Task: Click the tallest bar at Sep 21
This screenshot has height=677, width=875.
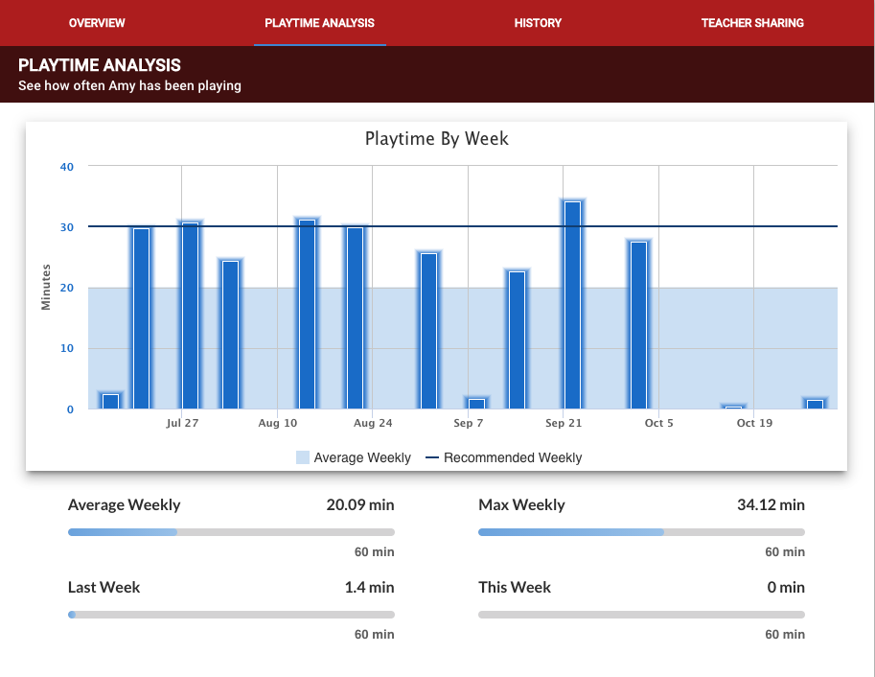Action: click(x=573, y=305)
